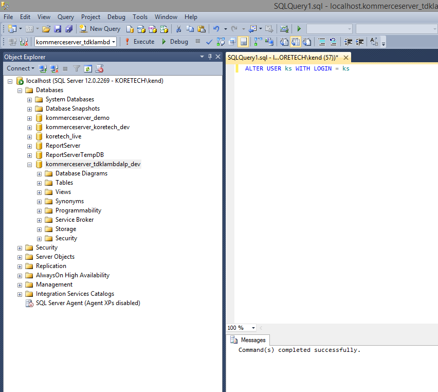This screenshot has width=438, height=392.
Task: Click the Database Engine Query icon
Action: (130, 29)
